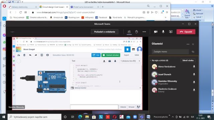Click Jozef Durech's microphone icon
The image size is (214, 120).
click(194, 74)
